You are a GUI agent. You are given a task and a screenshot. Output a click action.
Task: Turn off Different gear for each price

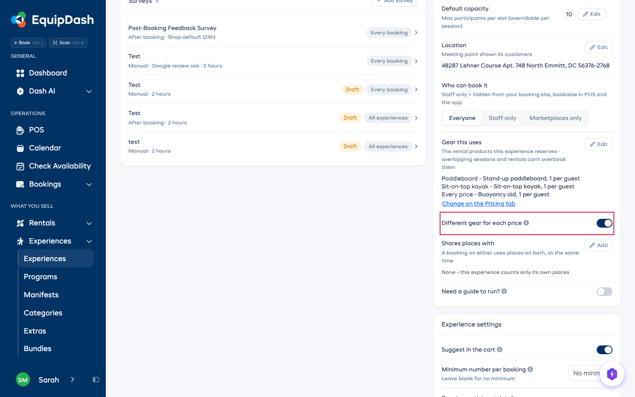point(605,223)
